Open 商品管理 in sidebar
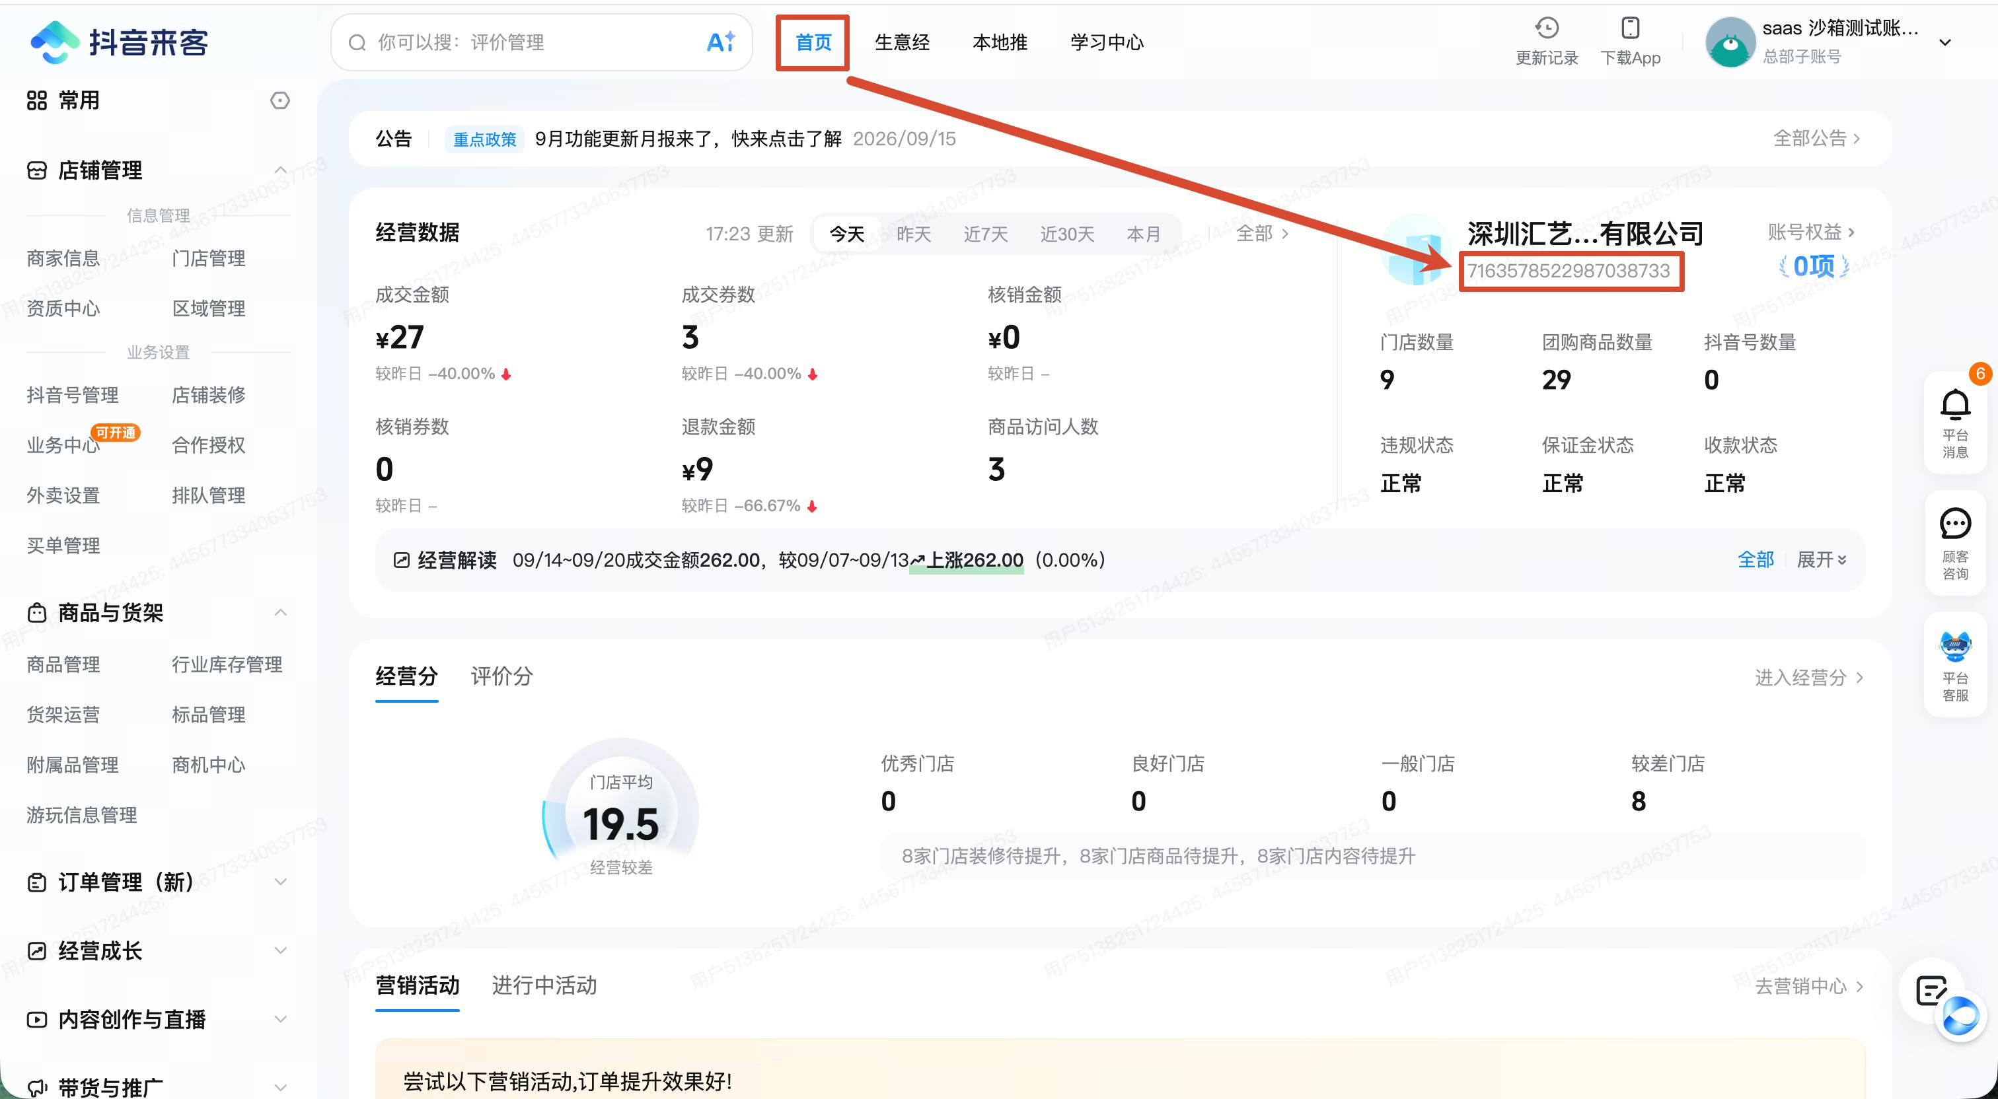 (63, 664)
